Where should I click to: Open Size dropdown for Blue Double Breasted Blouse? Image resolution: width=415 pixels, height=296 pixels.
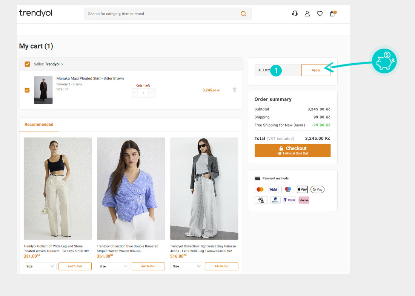113,266
